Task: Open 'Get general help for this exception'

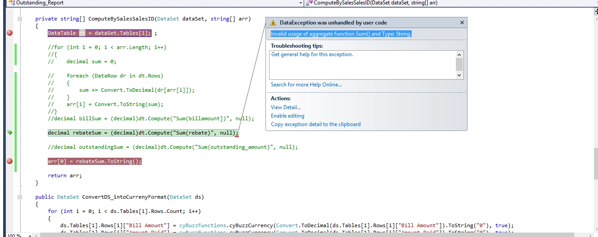Action: tap(312, 54)
